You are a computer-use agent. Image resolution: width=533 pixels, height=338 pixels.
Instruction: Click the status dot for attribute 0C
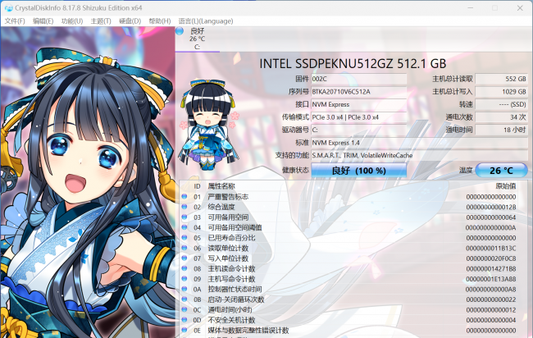click(x=184, y=309)
